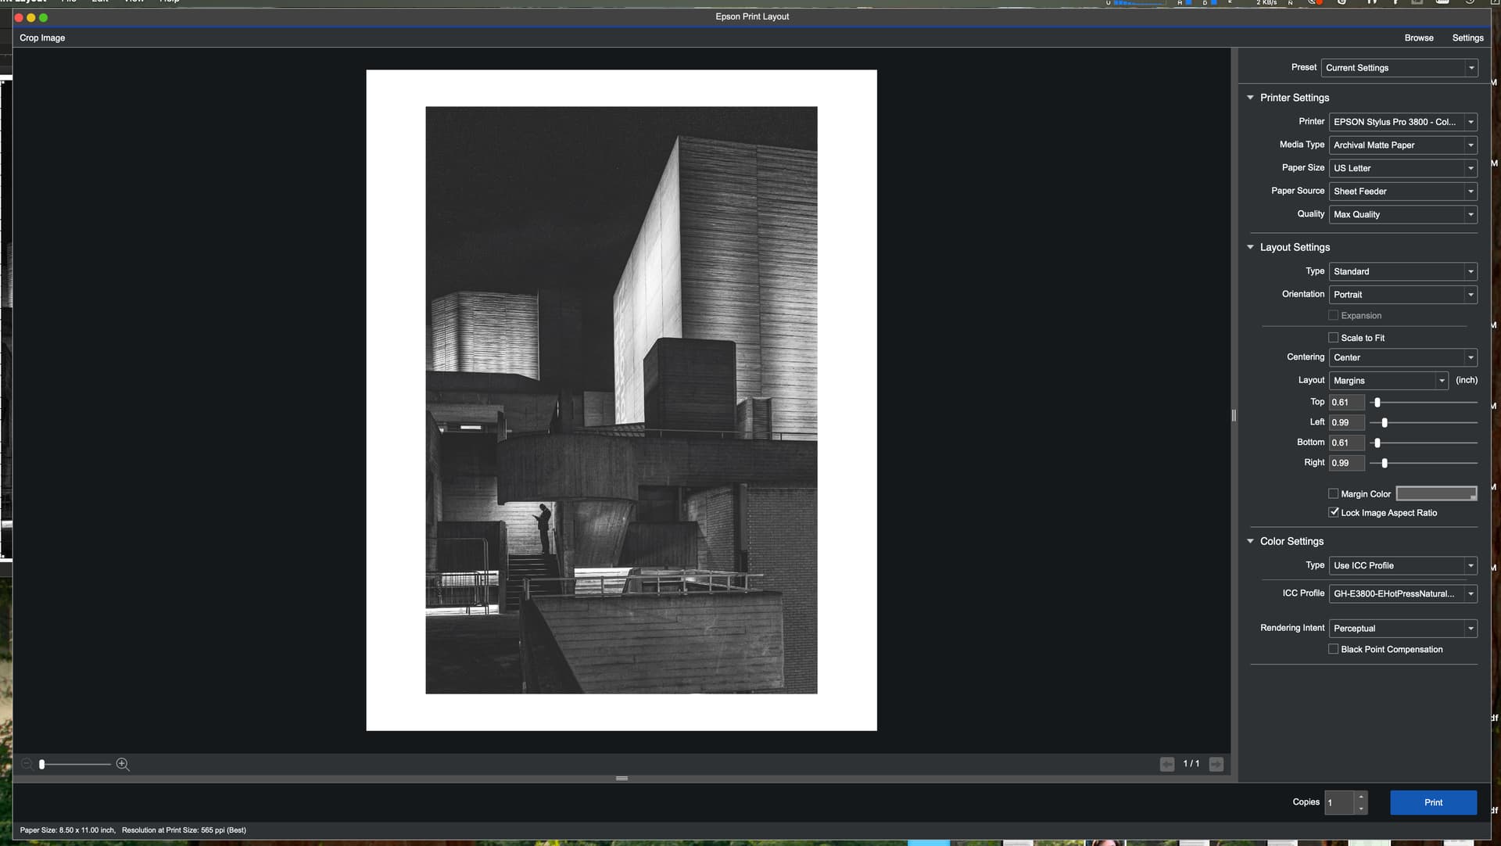Go to the previous page arrow
The width and height of the screenshot is (1501, 846).
[1166, 764]
